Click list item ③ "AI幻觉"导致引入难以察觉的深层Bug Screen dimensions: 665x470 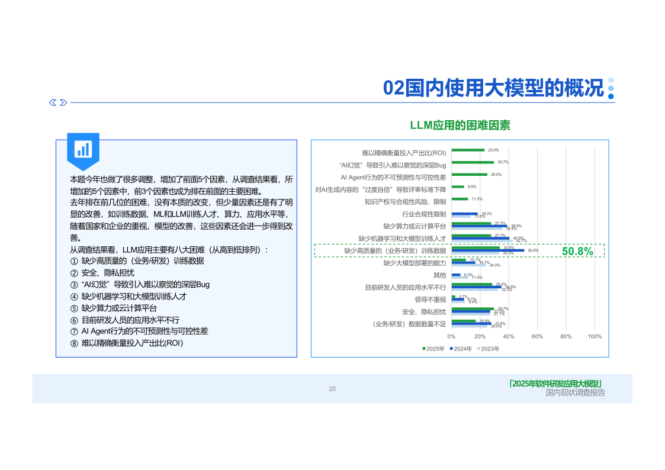140,285
